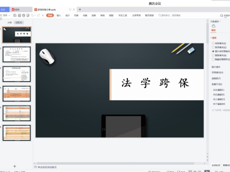Click the 全部应用 button
Image resolution: width=230 pixels, height=172 pixels.
[216, 165]
